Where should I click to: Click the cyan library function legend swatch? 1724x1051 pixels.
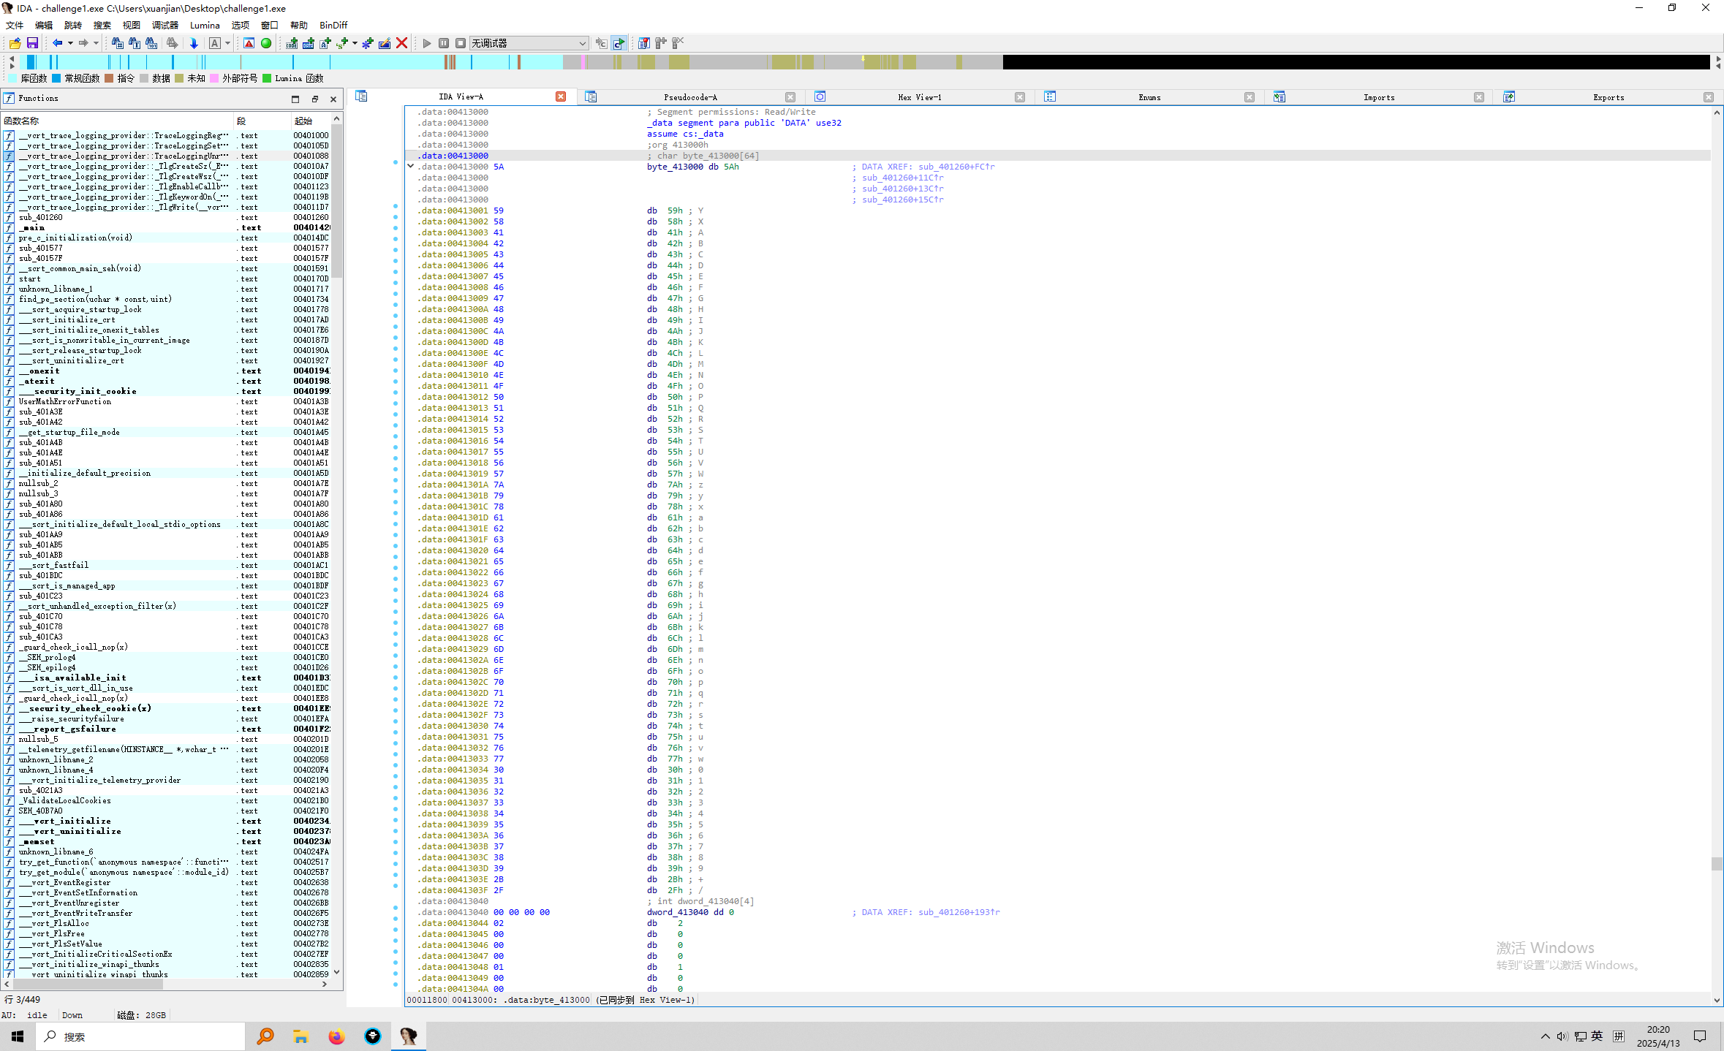point(12,78)
